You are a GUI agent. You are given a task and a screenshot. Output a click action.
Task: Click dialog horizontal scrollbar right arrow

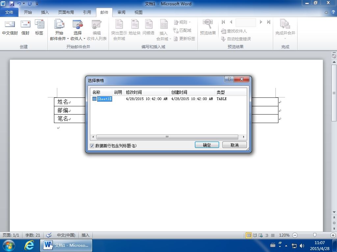[x=244, y=137]
